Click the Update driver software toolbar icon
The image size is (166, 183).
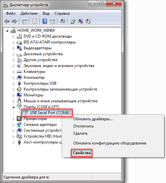pos(73,22)
